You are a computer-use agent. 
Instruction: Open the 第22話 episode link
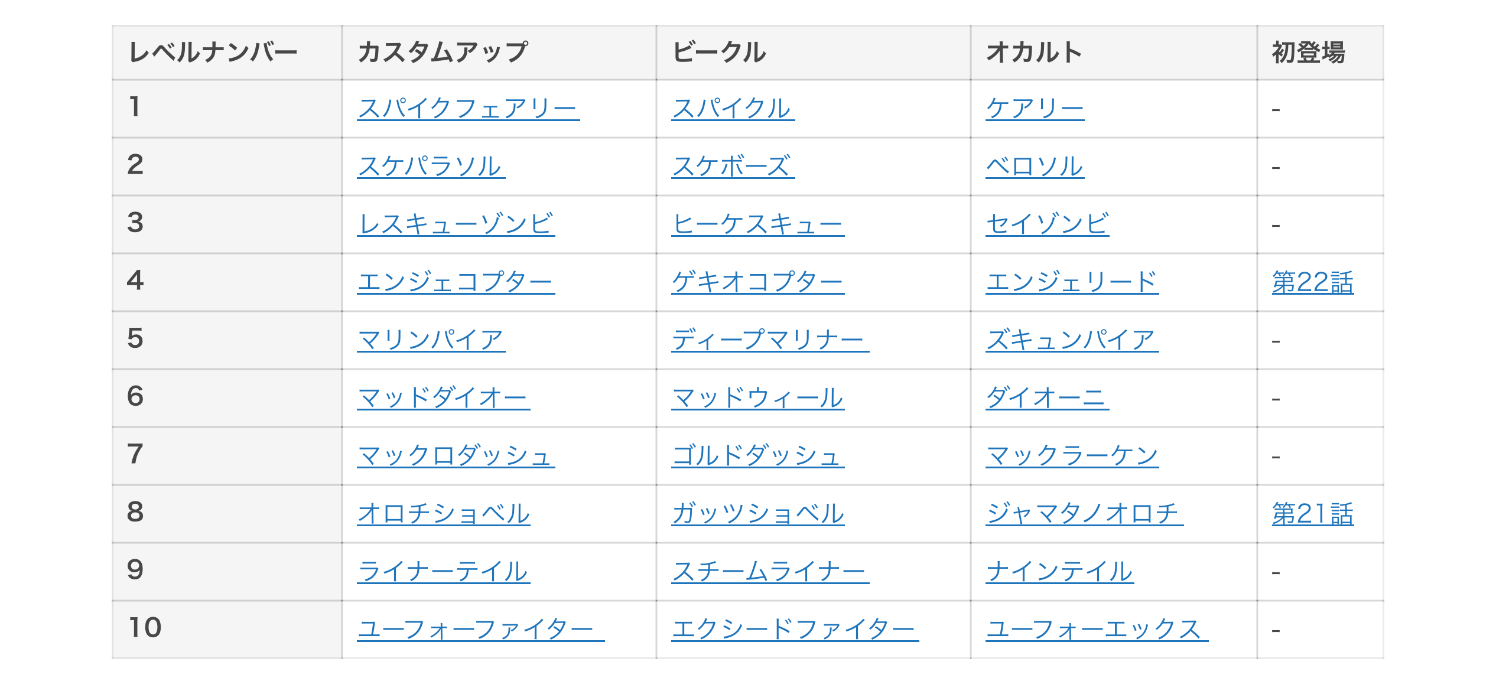click(x=1312, y=282)
